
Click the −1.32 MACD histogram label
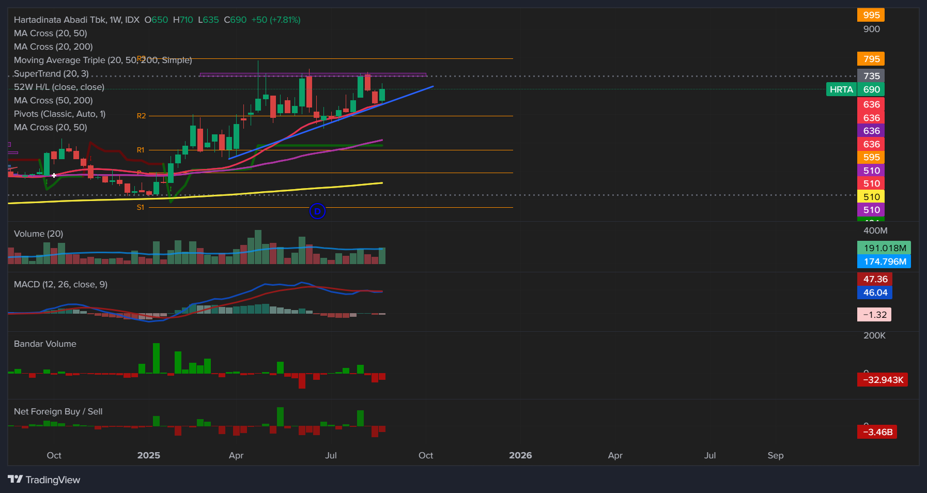coord(874,315)
